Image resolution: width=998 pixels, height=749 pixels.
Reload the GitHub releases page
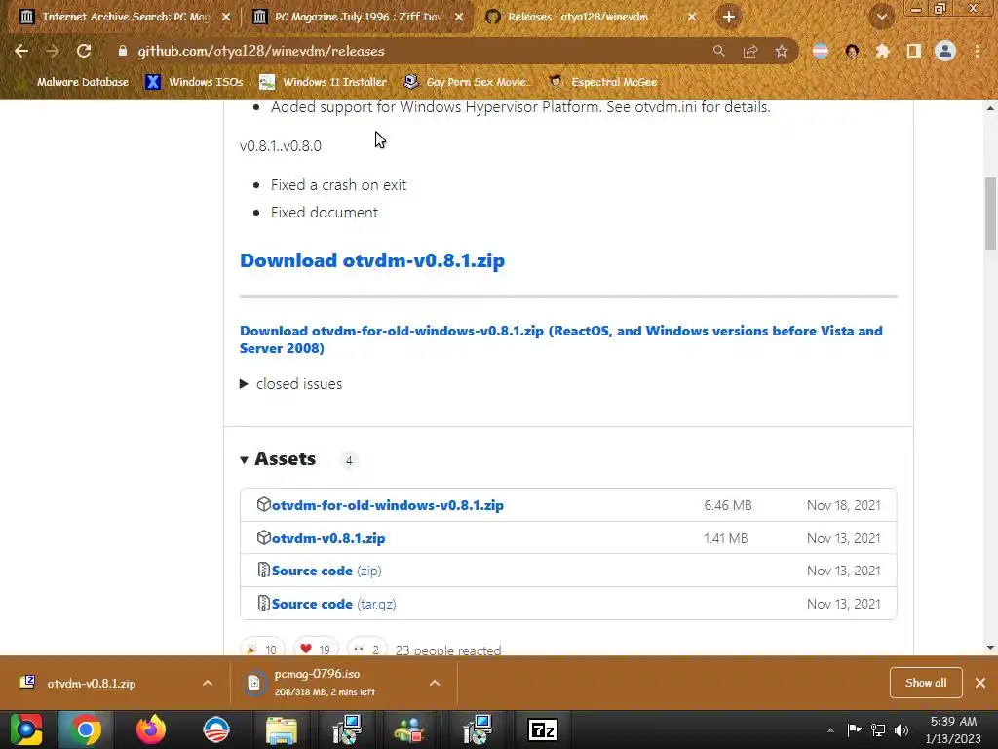coord(84,51)
